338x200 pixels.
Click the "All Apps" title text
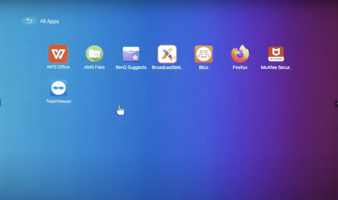point(49,21)
